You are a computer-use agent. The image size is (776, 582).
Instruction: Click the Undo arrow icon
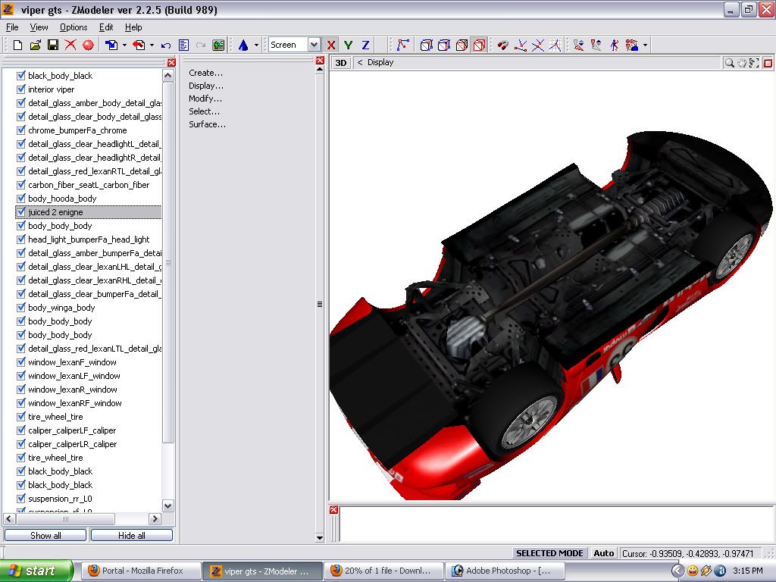166,45
